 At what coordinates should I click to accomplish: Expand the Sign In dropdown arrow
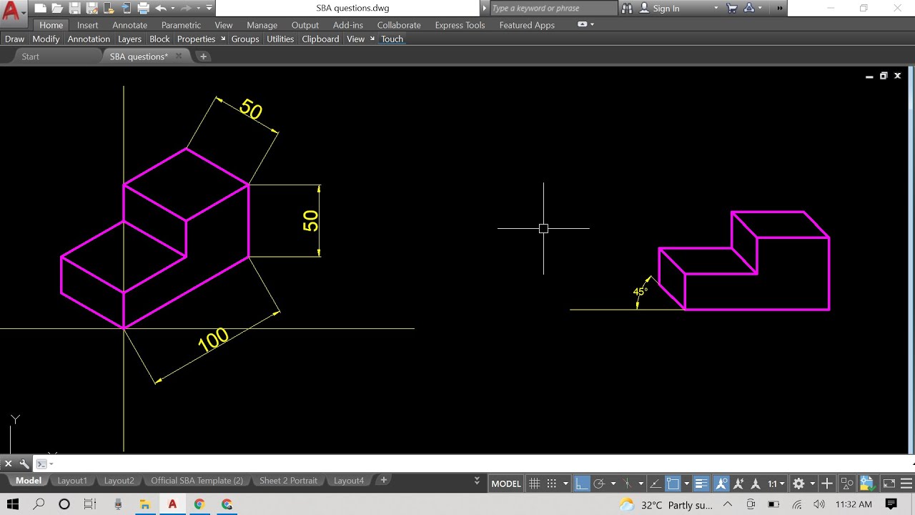716,9
